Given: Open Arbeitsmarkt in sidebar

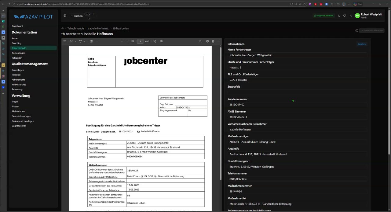Looking at the screenshot, I should click(x=18, y=80).
